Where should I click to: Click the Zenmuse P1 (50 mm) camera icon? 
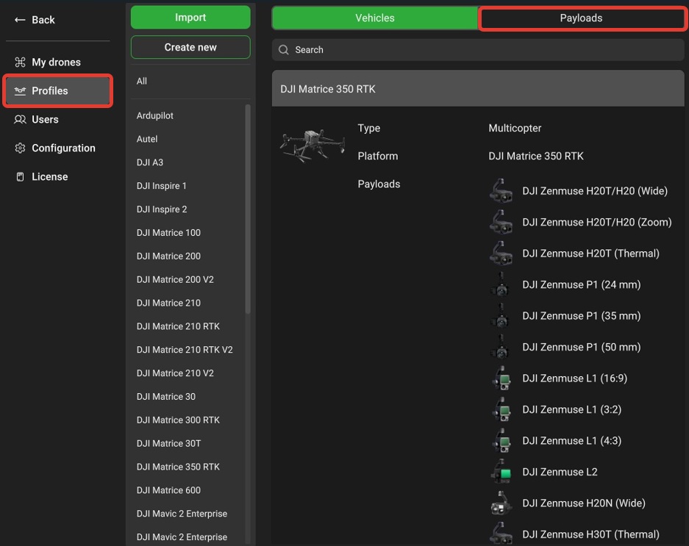(x=501, y=347)
